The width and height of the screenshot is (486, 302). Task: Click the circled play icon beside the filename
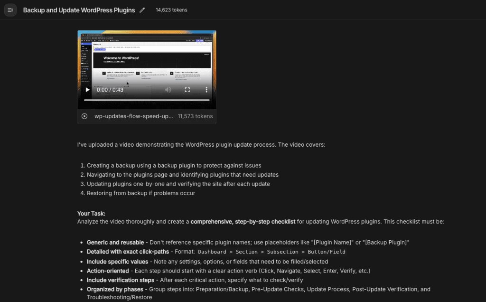(x=84, y=116)
